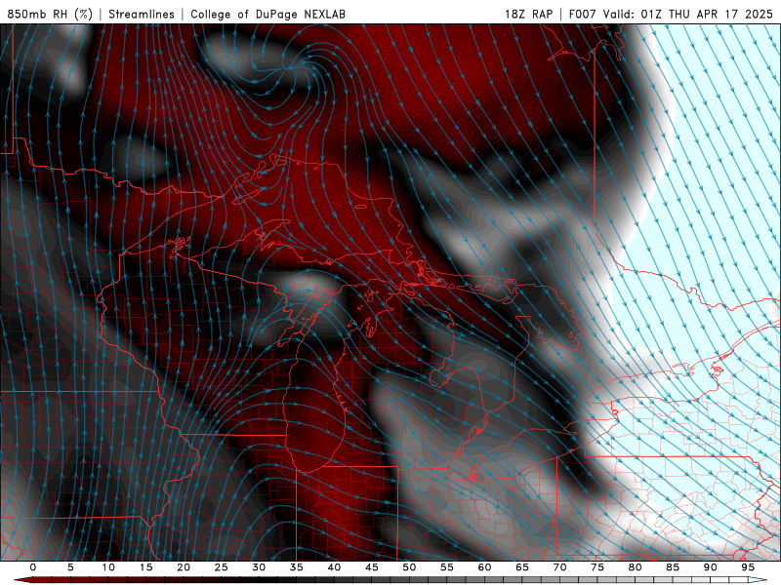Click the "95" value on the color scale
Viewport: 781px width, 585px height.
click(748, 567)
